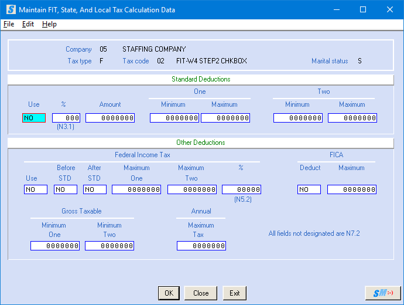Open the Edit menu
404x305 pixels.
[28, 24]
